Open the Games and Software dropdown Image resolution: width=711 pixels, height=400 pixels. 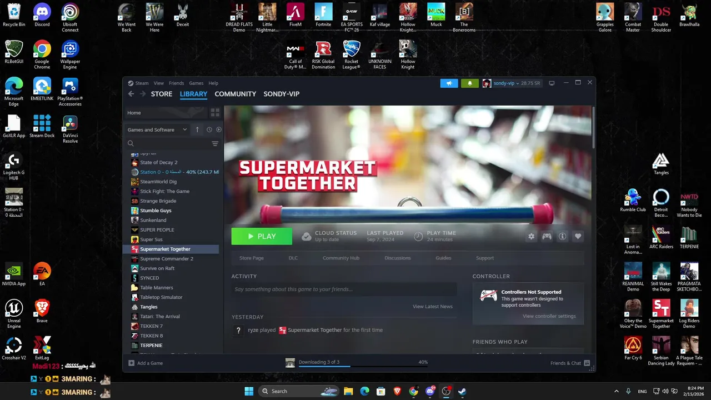click(x=157, y=129)
